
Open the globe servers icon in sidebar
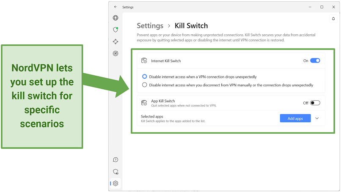click(115, 18)
